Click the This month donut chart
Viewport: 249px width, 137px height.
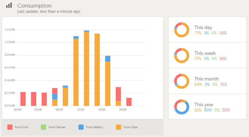tap(182, 81)
